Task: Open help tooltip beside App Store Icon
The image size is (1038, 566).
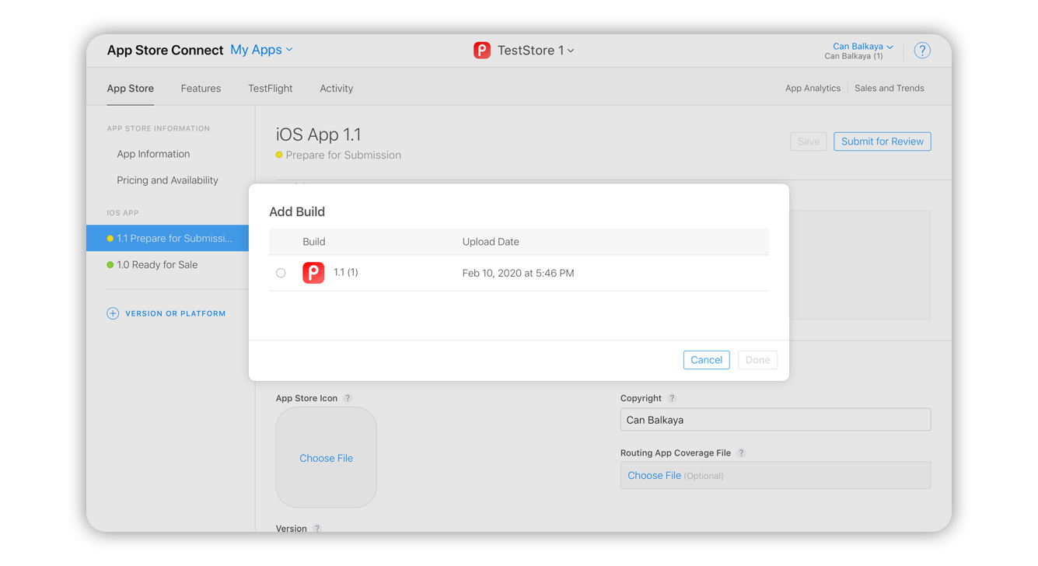Action: 348,398
